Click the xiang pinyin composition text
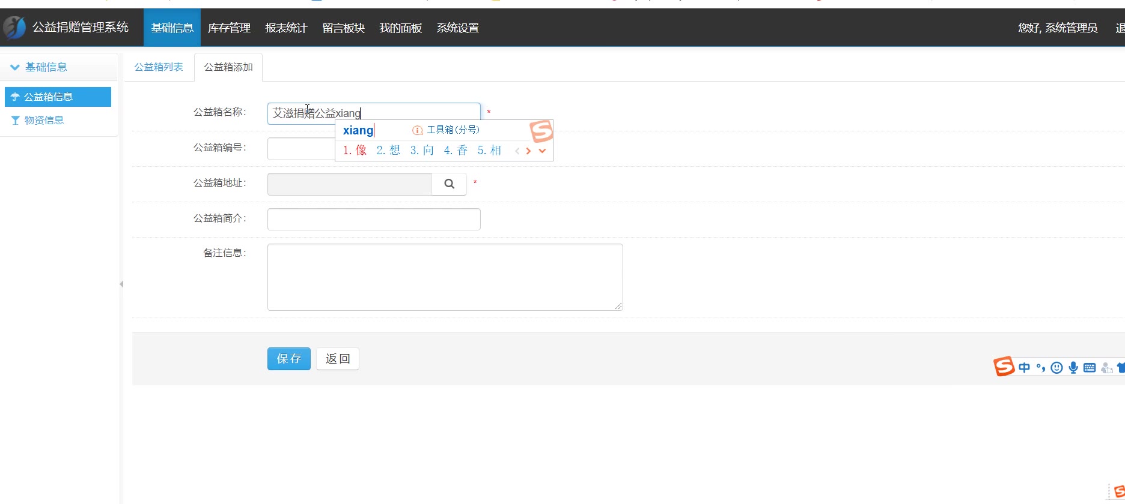 click(358, 130)
